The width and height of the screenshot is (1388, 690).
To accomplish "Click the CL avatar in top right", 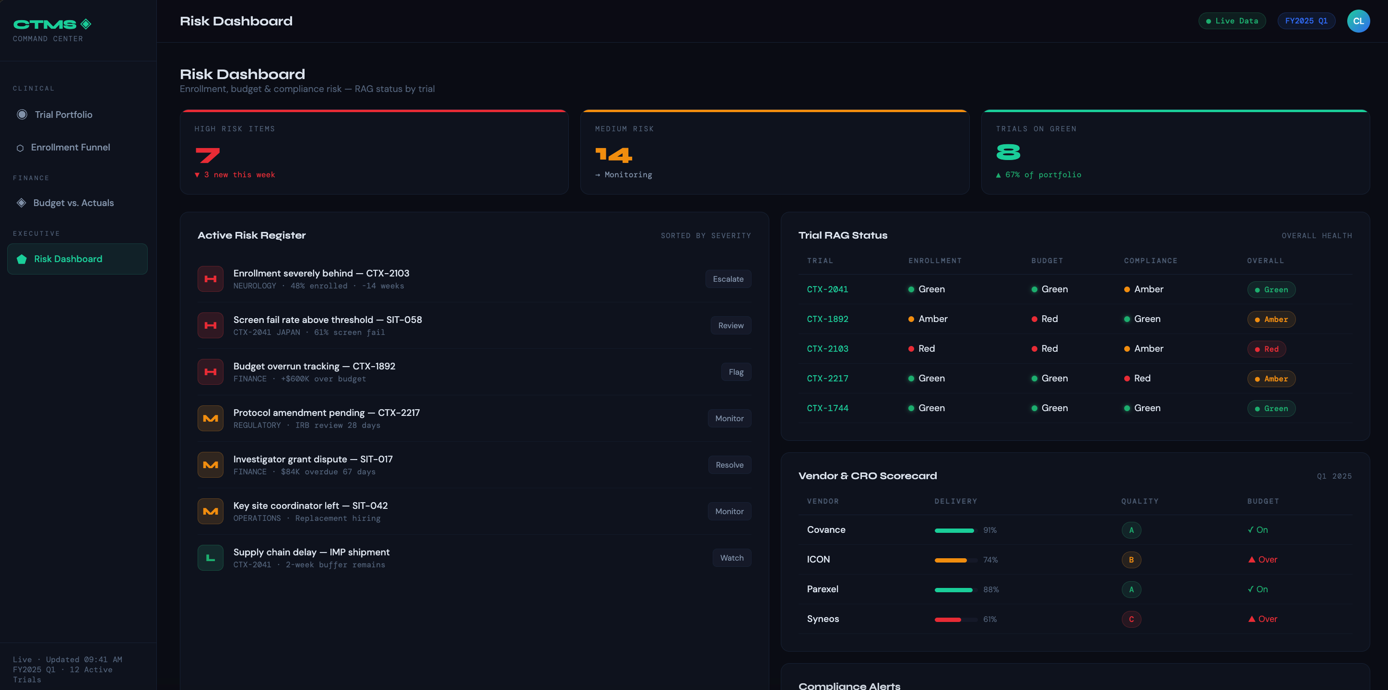I will pos(1358,21).
